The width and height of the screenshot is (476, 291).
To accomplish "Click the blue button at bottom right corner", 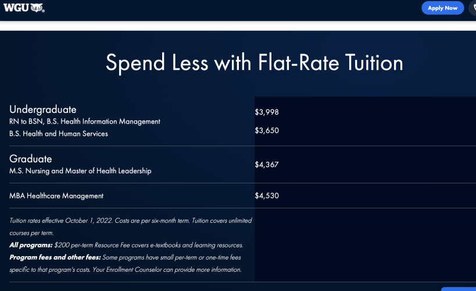I will pyautogui.click(x=459, y=289).
